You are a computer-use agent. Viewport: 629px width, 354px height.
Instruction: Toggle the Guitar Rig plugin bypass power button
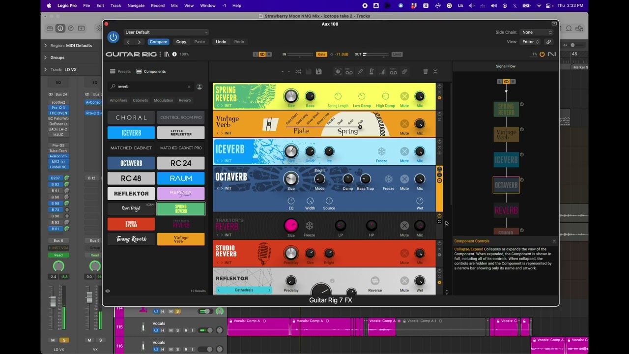[x=114, y=37]
